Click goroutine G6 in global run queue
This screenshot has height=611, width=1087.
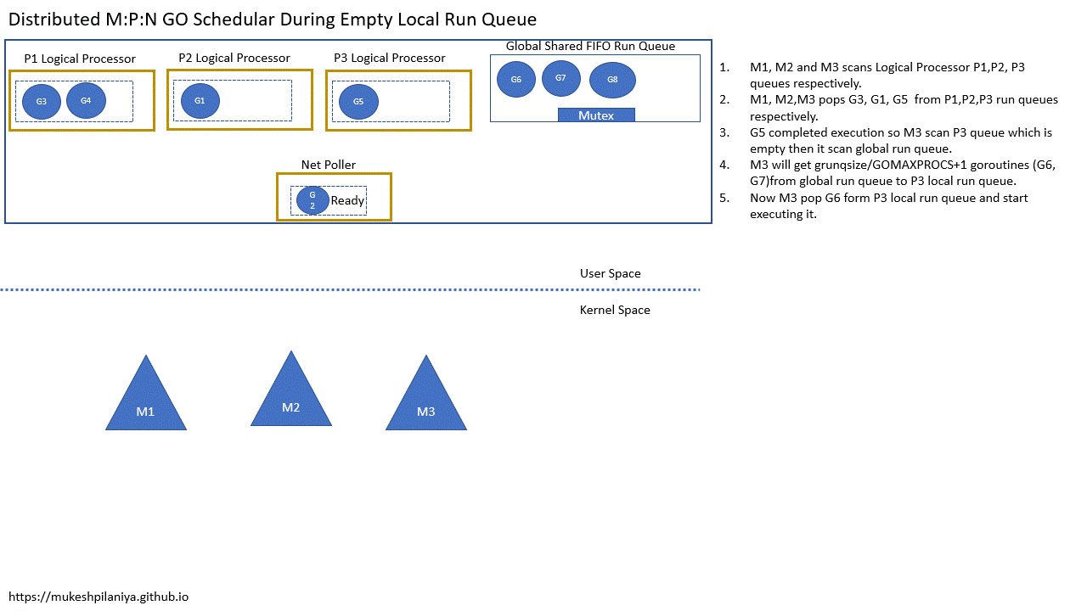(515, 78)
